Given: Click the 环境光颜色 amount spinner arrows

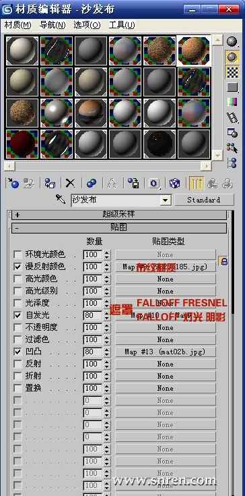Looking at the screenshot, I should [x=107, y=254].
